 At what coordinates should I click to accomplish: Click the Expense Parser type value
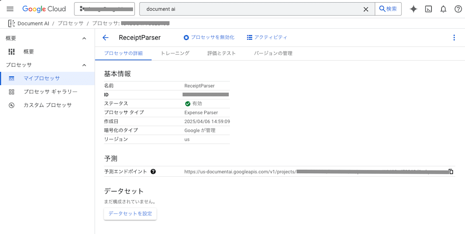click(x=201, y=113)
